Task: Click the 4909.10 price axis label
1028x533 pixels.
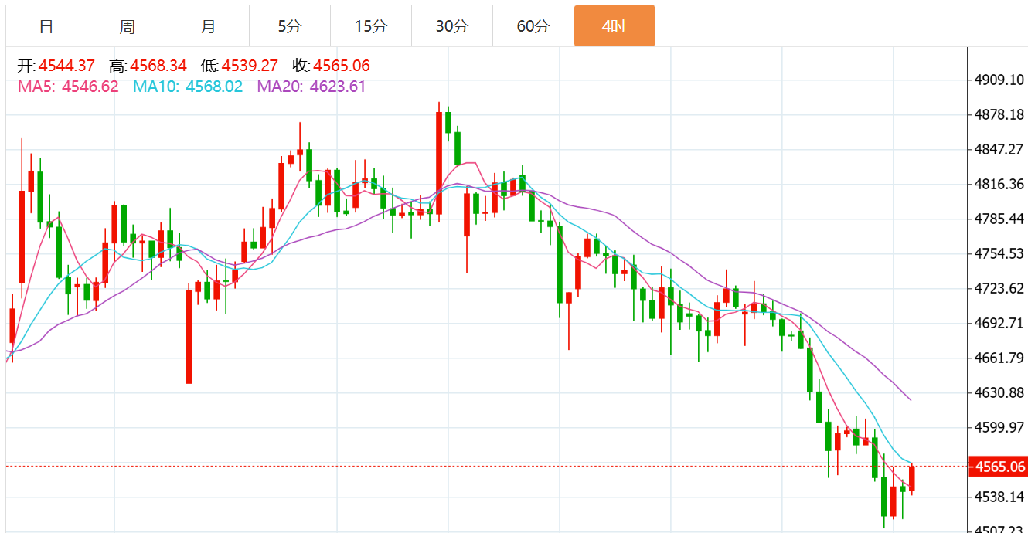Action: pyautogui.click(x=999, y=80)
